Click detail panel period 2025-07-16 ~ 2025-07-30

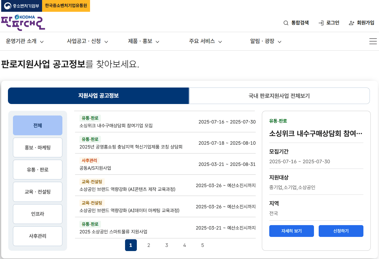[300, 161]
